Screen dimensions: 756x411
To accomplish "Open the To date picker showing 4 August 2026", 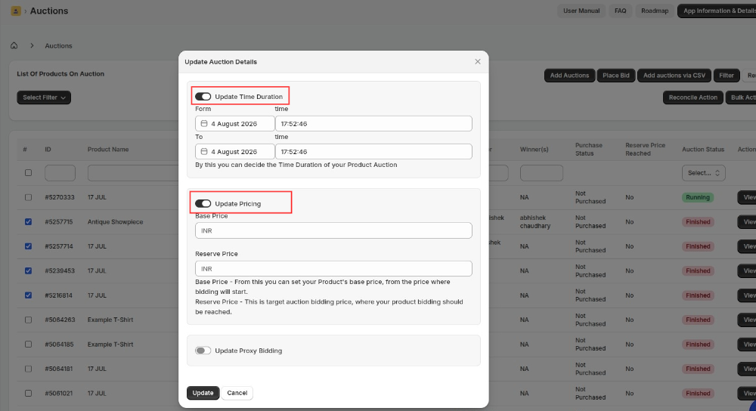I will tap(235, 152).
